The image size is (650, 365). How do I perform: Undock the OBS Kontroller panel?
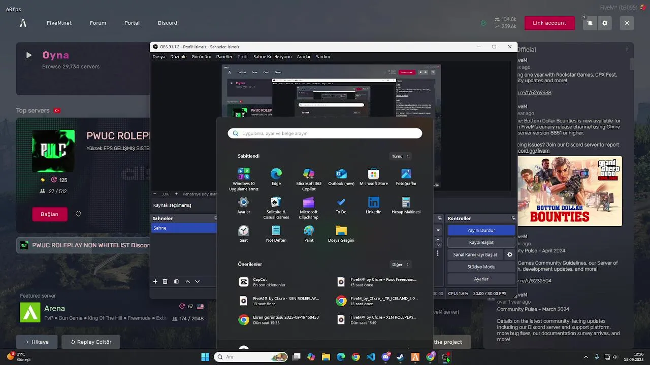click(513, 218)
